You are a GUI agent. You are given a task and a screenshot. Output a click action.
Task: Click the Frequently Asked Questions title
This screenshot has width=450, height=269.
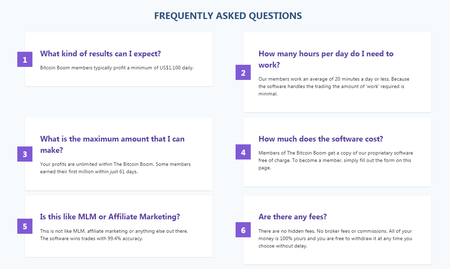click(228, 16)
